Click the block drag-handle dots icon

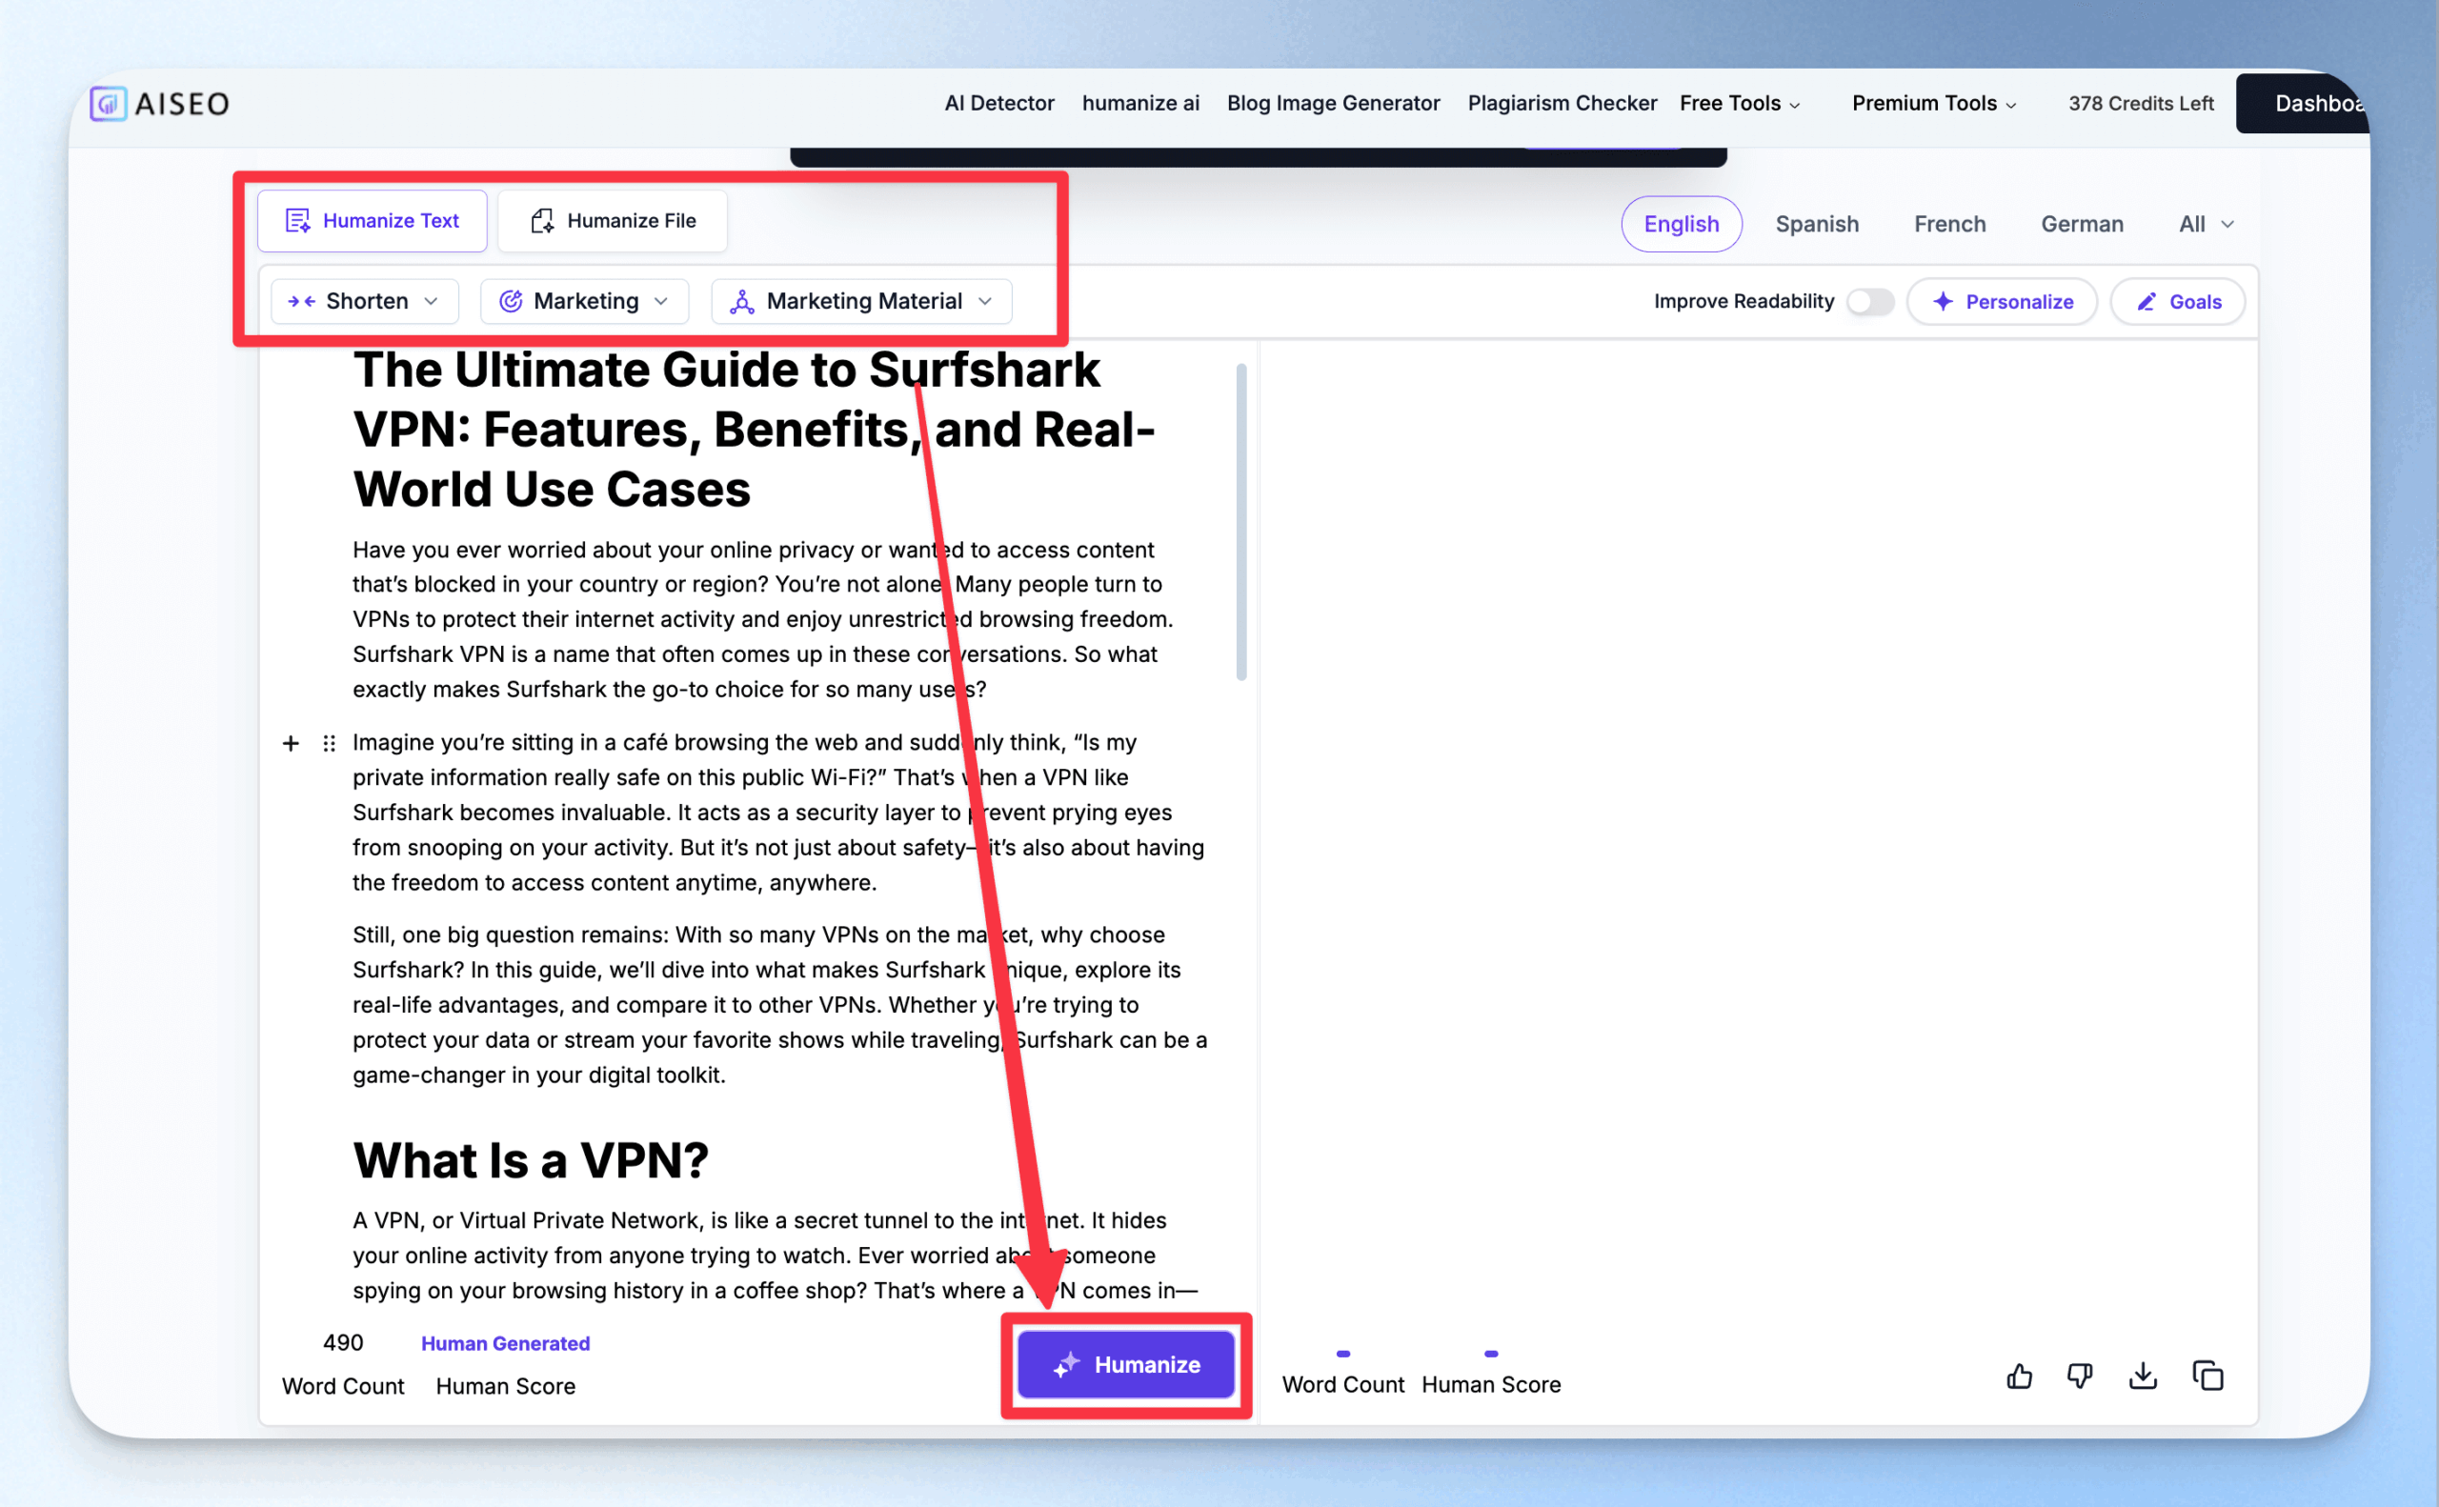click(329, 744)
